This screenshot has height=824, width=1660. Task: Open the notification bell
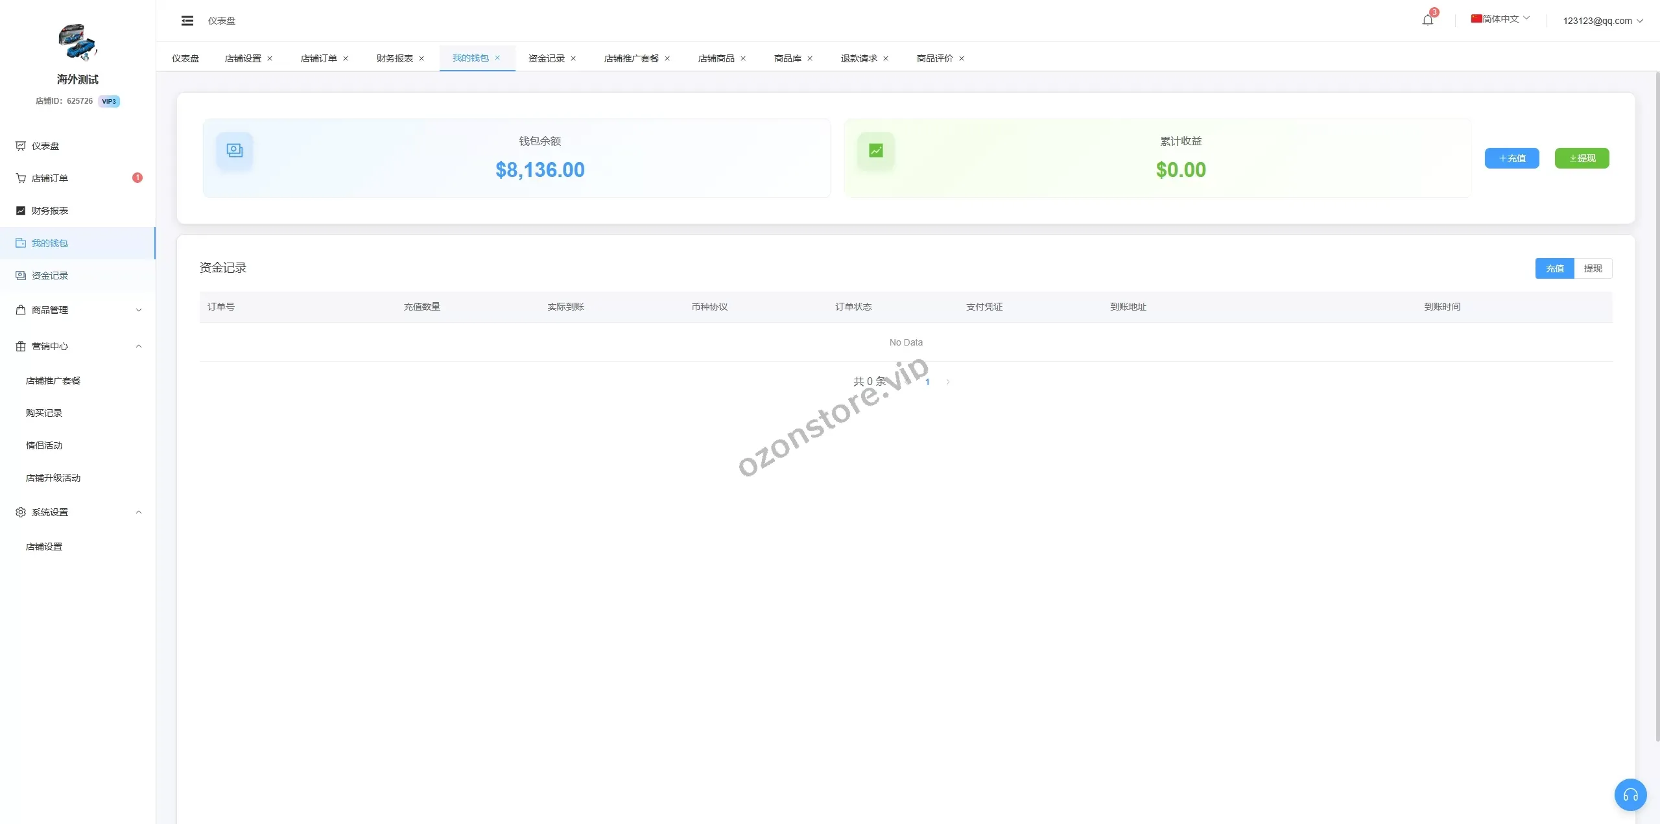tap(1427, 20)
